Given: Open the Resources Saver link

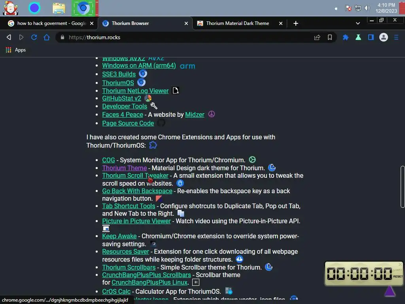Looking at the screenshot, I should coord(125,251).
